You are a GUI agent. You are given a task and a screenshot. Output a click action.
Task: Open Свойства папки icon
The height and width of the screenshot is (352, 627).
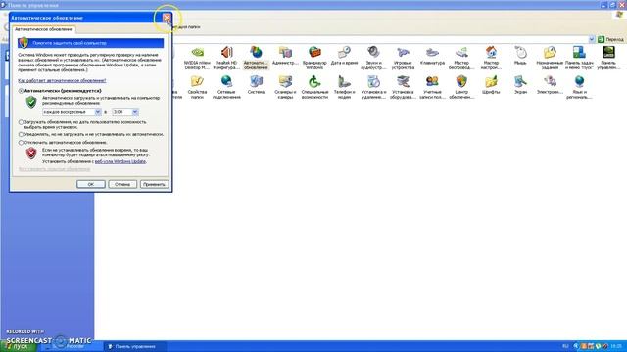pos(197,87)
